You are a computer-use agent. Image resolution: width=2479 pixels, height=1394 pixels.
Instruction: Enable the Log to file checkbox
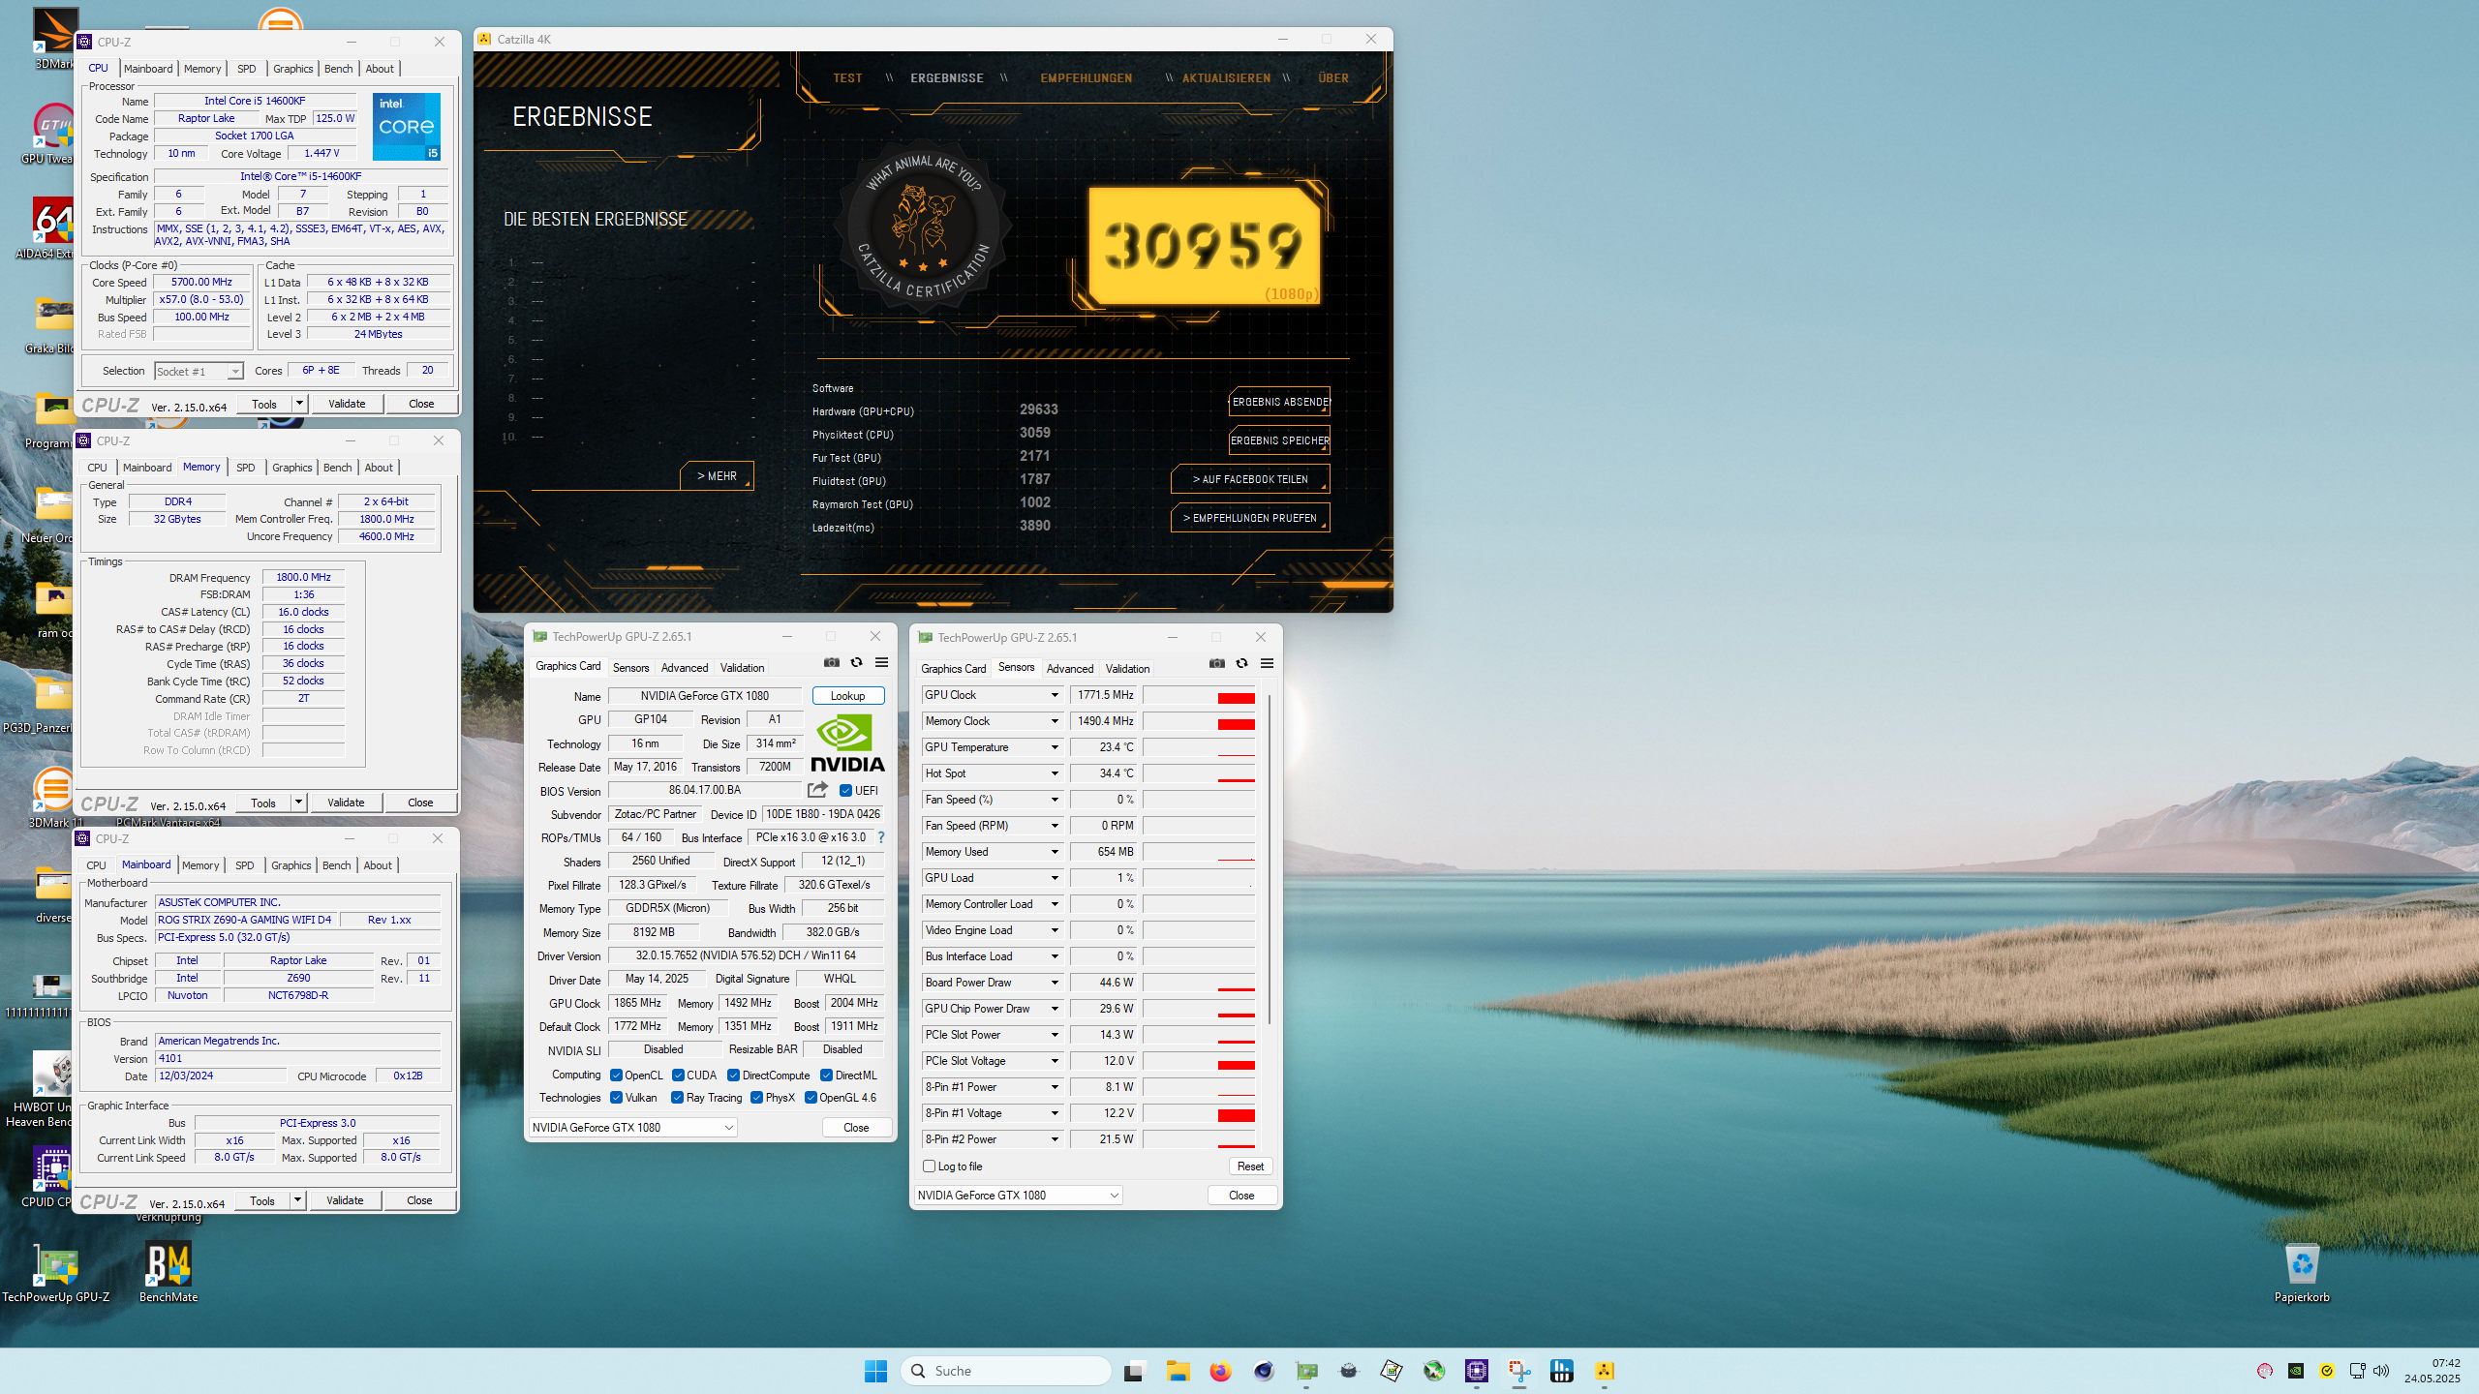click(x=930, y=1167)
